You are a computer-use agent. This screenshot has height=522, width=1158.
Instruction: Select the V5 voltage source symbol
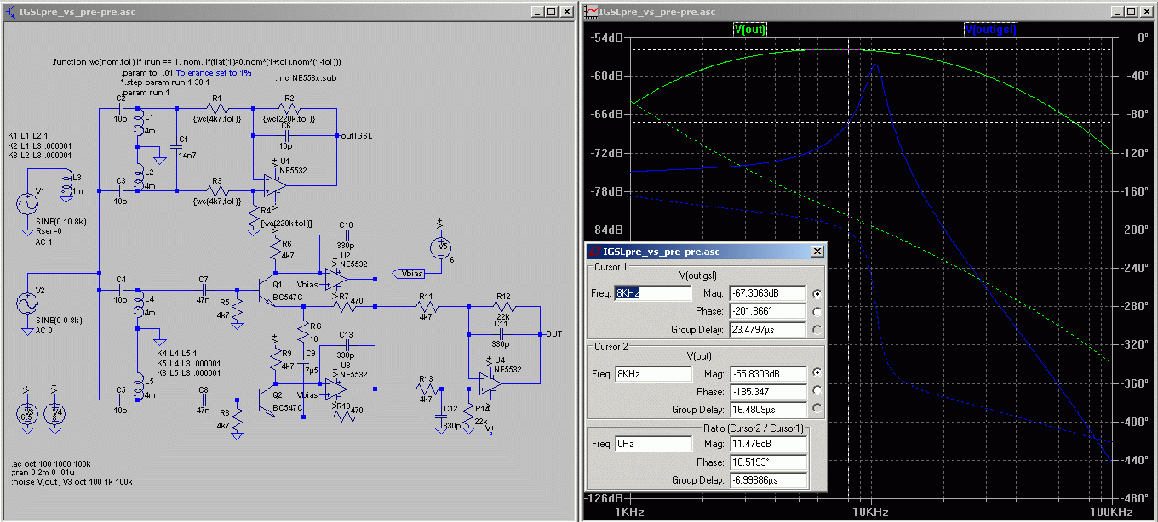440,247
